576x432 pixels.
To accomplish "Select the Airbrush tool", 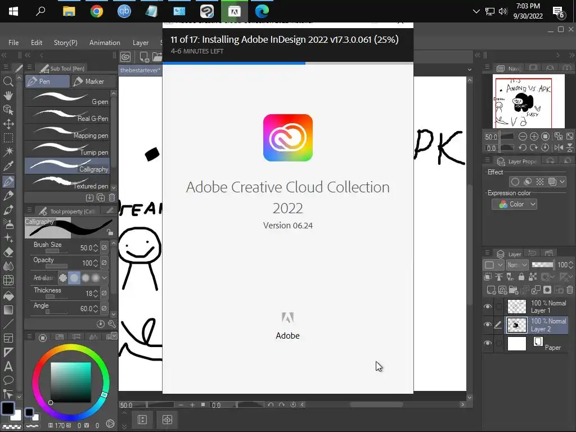I will click(x=8, y=224).
